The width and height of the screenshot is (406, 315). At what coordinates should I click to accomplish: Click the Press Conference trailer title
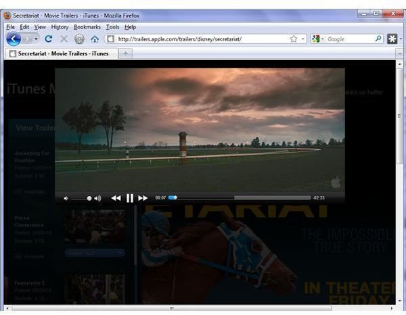coord(29,222)
